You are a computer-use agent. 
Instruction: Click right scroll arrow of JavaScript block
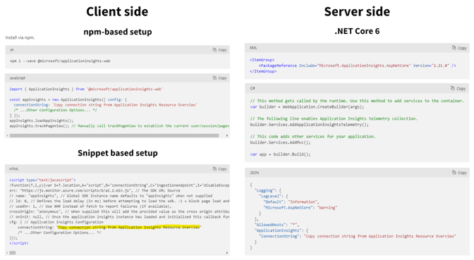tap(227, 135)
